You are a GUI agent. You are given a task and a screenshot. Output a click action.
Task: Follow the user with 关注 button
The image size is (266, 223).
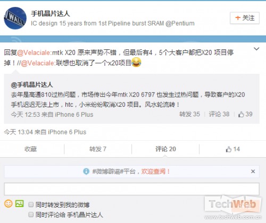coord(245,18)
